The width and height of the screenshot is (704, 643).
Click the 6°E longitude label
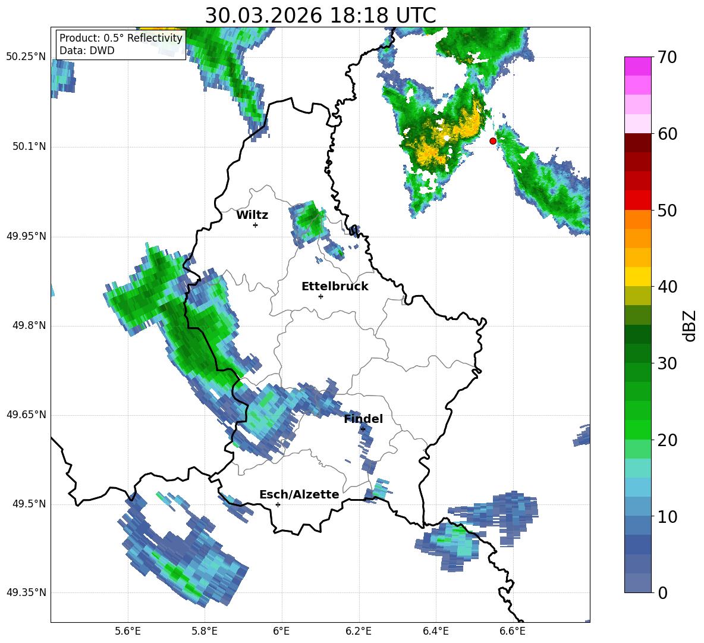point(281,631)
